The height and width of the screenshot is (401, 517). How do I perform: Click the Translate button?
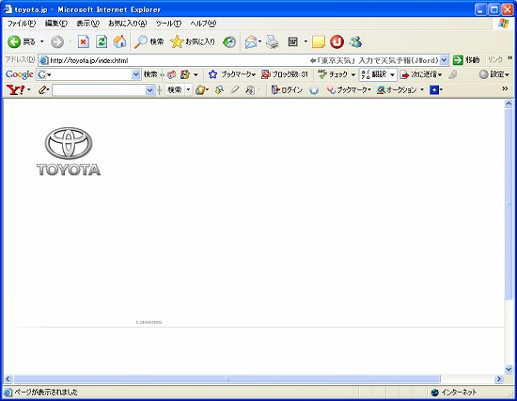(x=374, y=74)
